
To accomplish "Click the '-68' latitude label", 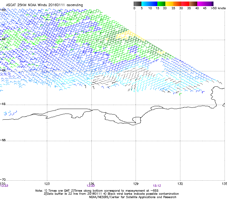I will [3, 140].
